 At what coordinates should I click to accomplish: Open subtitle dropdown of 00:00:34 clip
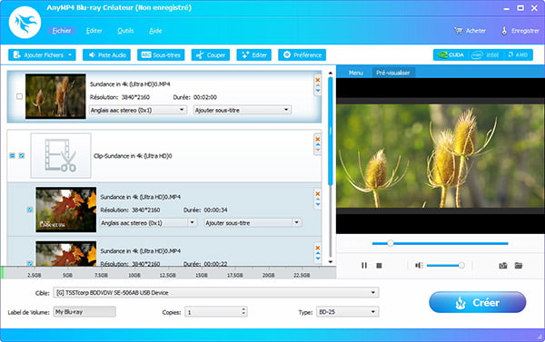click(x=253, y=223)
